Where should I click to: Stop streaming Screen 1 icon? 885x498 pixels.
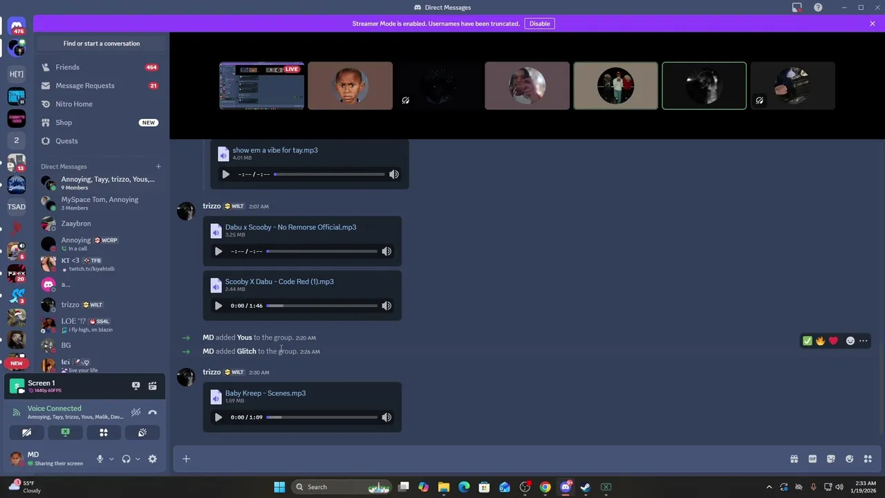[x=136, y=386]
